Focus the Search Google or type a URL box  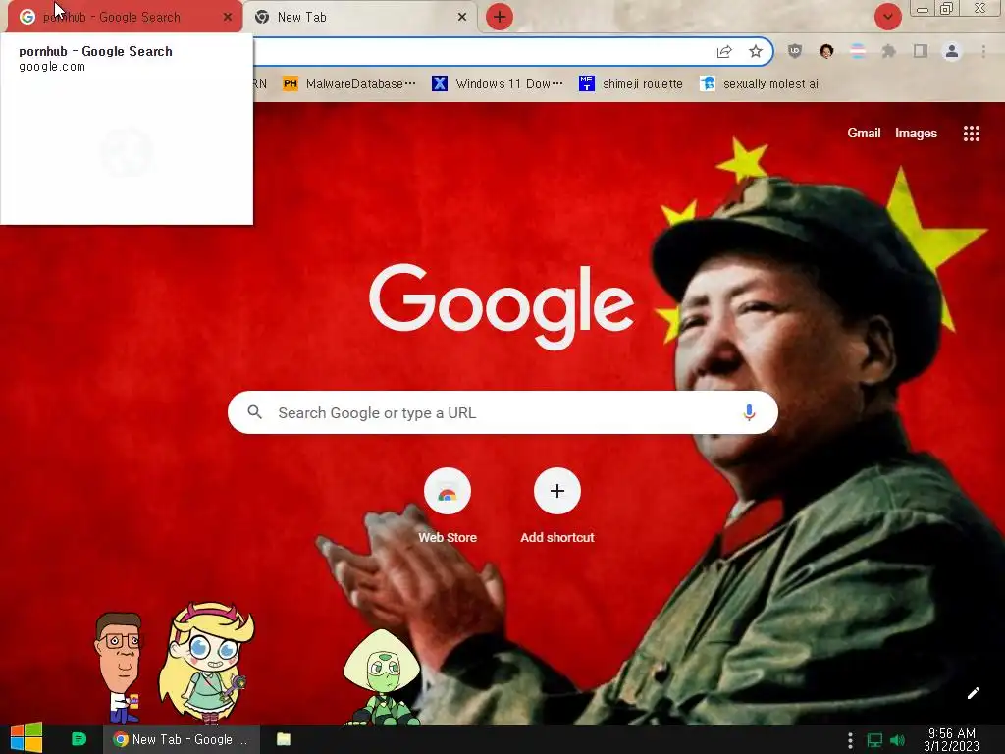pyautogui.click(x=502, y=412)
